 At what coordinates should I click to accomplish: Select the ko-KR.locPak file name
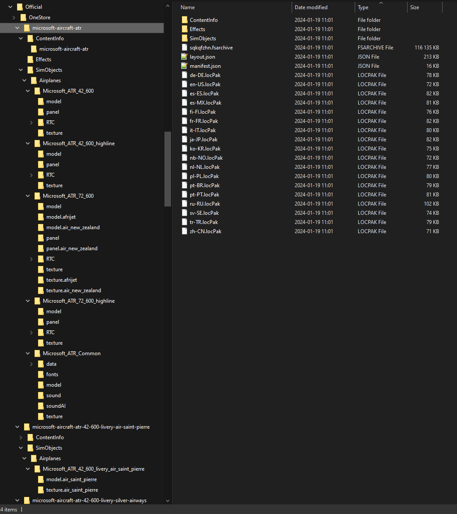coord(205,148)
